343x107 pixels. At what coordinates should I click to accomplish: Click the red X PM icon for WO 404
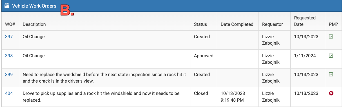click(331, 93)
